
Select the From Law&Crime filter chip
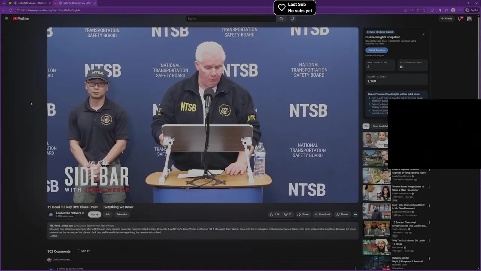[380, 126]
